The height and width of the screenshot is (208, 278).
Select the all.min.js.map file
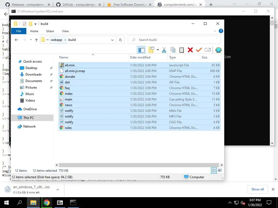pyautogui.click(x=139, y=71)
